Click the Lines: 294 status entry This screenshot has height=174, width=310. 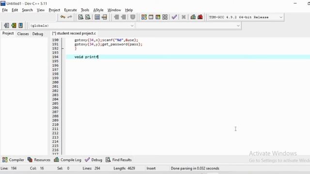[92, 168]
